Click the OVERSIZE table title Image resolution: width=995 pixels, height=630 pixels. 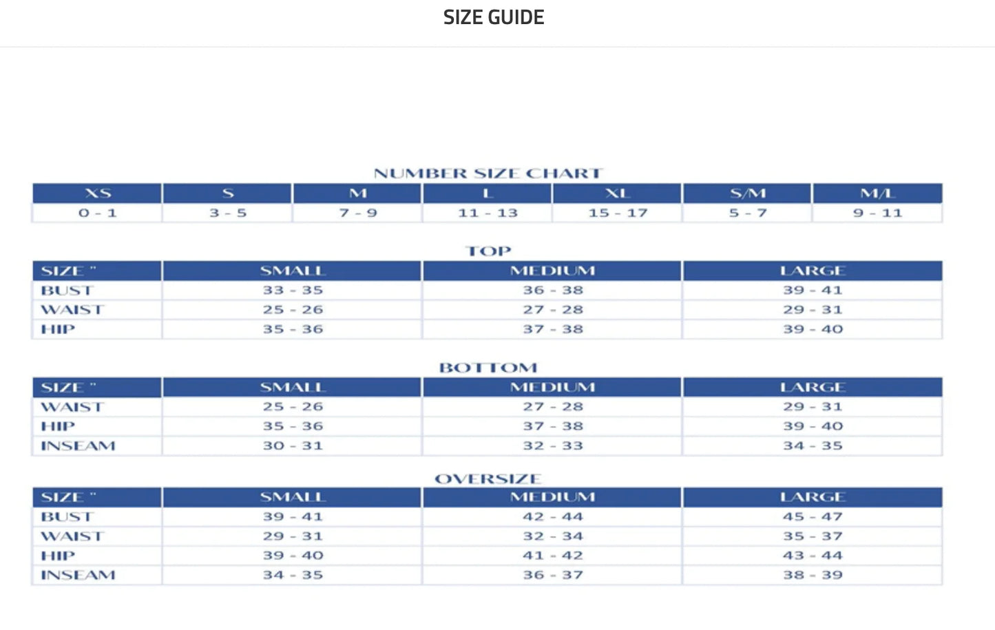[x=488, y=479]
